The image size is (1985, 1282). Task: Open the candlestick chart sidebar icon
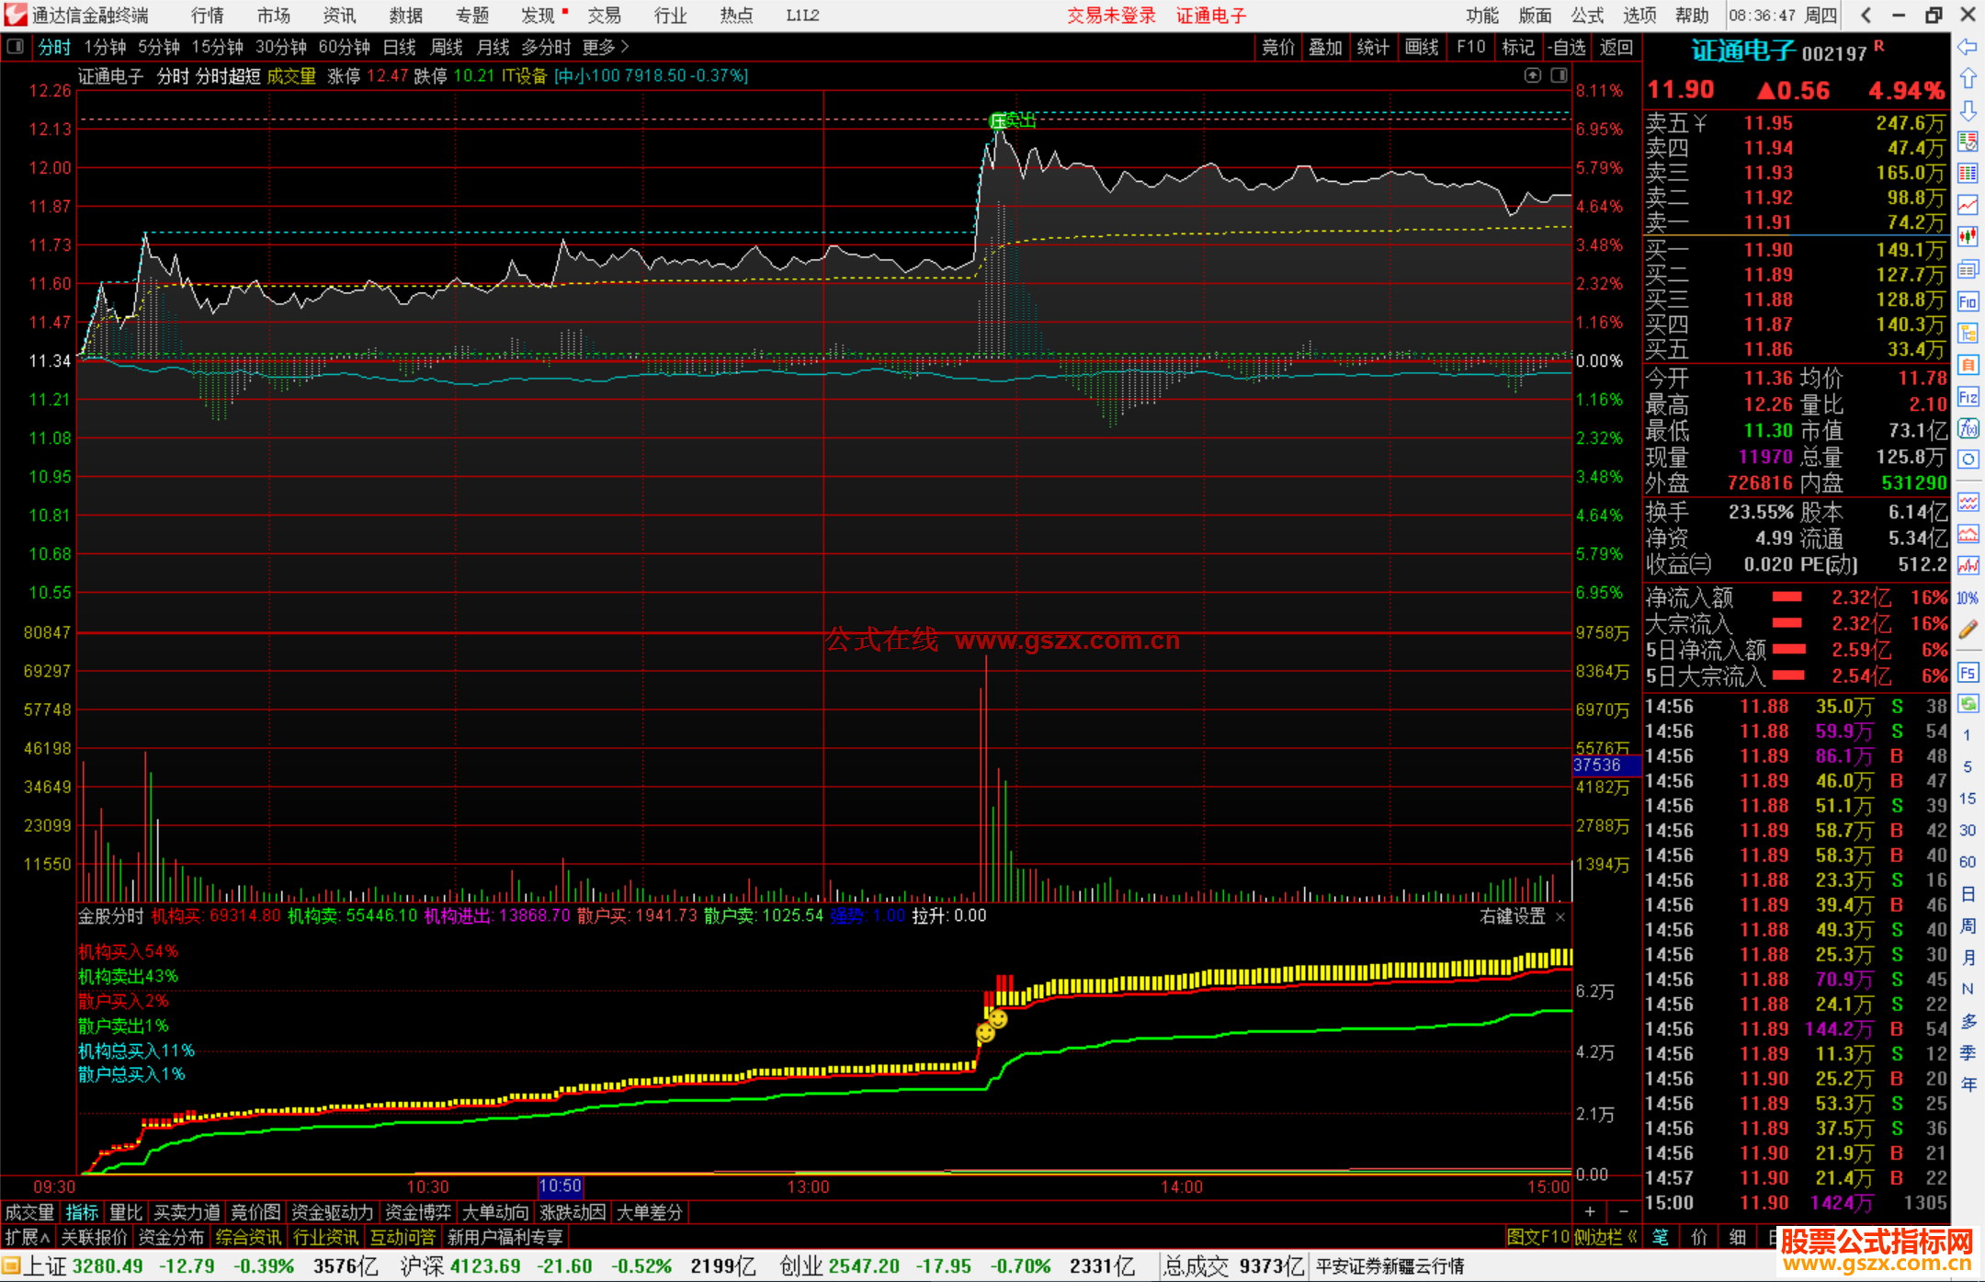[x=1968, y=237]
